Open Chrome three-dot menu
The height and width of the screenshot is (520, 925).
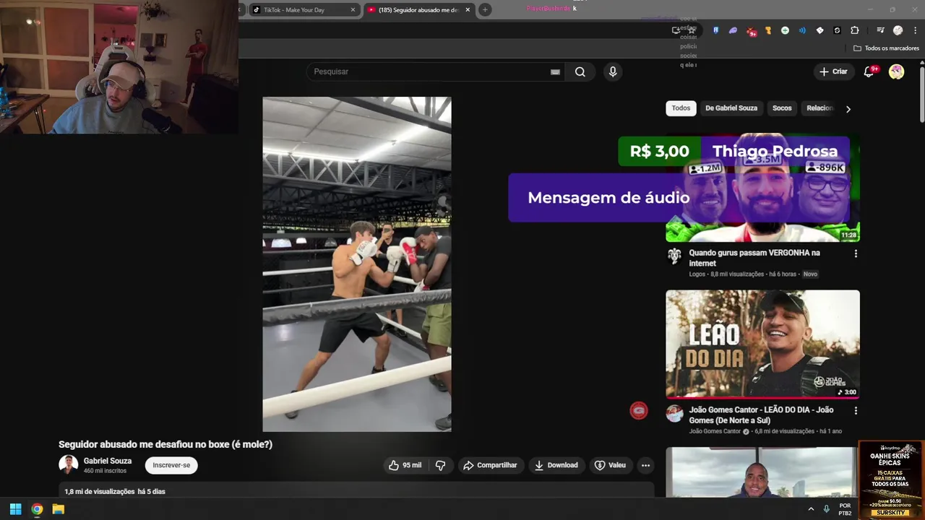click(x=916, y=30)
